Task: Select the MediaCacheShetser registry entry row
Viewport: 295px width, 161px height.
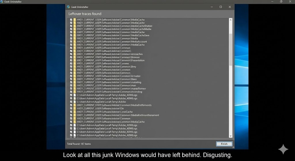Action: [x=114, y=26]
